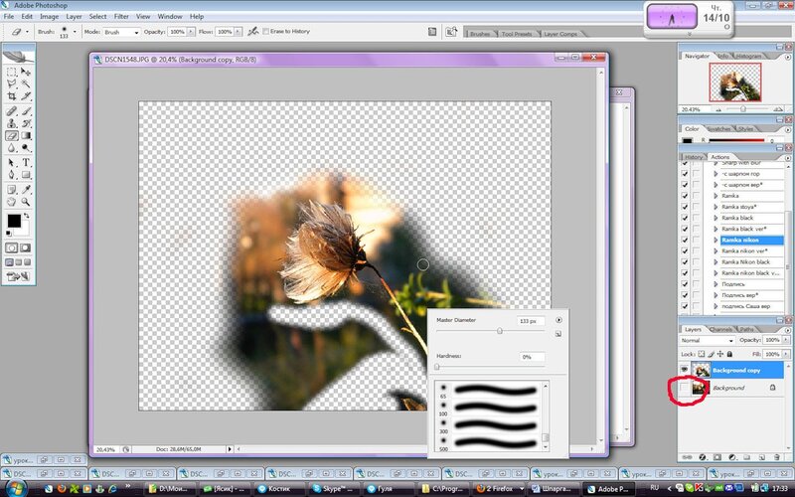This screenshot has height=497, width=795.
Task: Open Skype from the taskbar
Action: coord(333,488)
